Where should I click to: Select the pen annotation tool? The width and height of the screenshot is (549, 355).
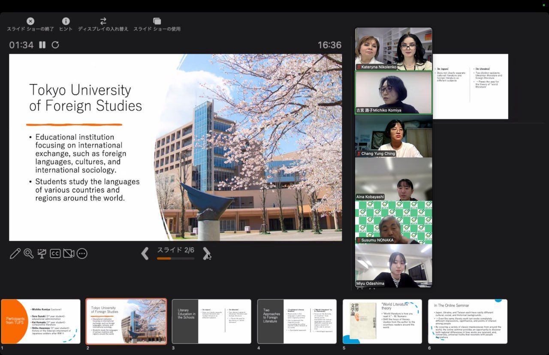point(15,253)
